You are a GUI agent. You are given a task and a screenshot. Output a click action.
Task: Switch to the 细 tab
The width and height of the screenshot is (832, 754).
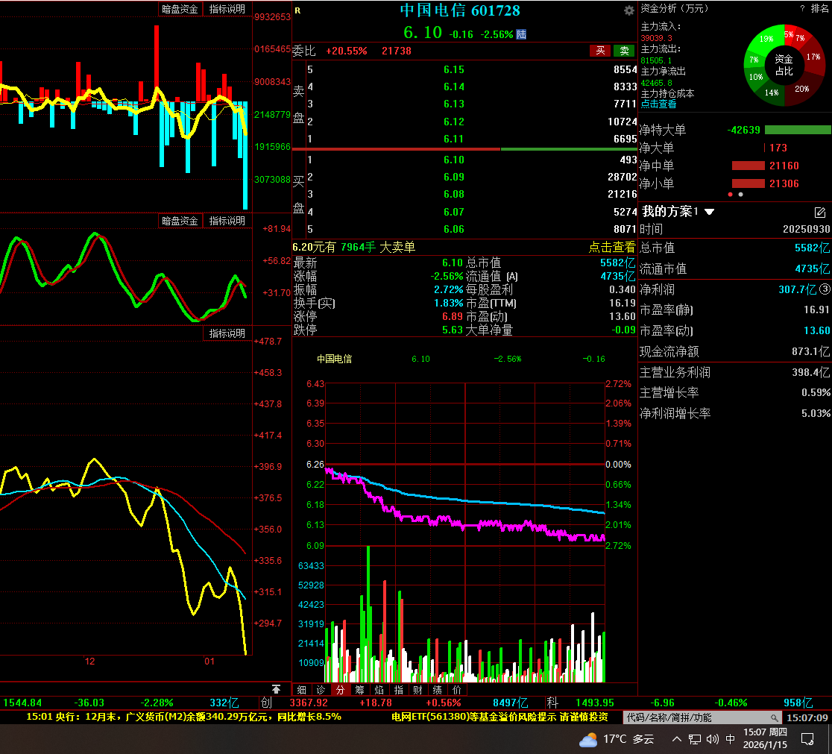coord(301,690)
